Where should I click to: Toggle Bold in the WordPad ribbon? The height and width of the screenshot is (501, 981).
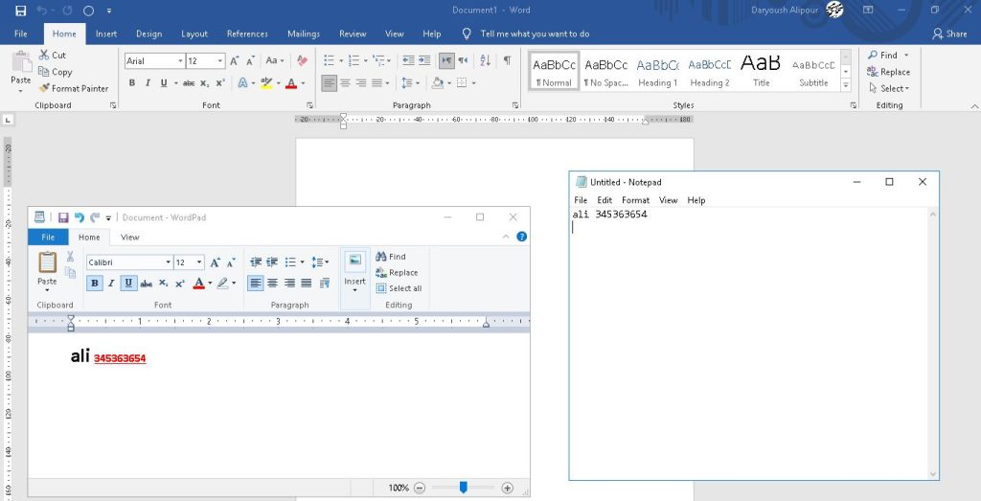click(95, 283)
